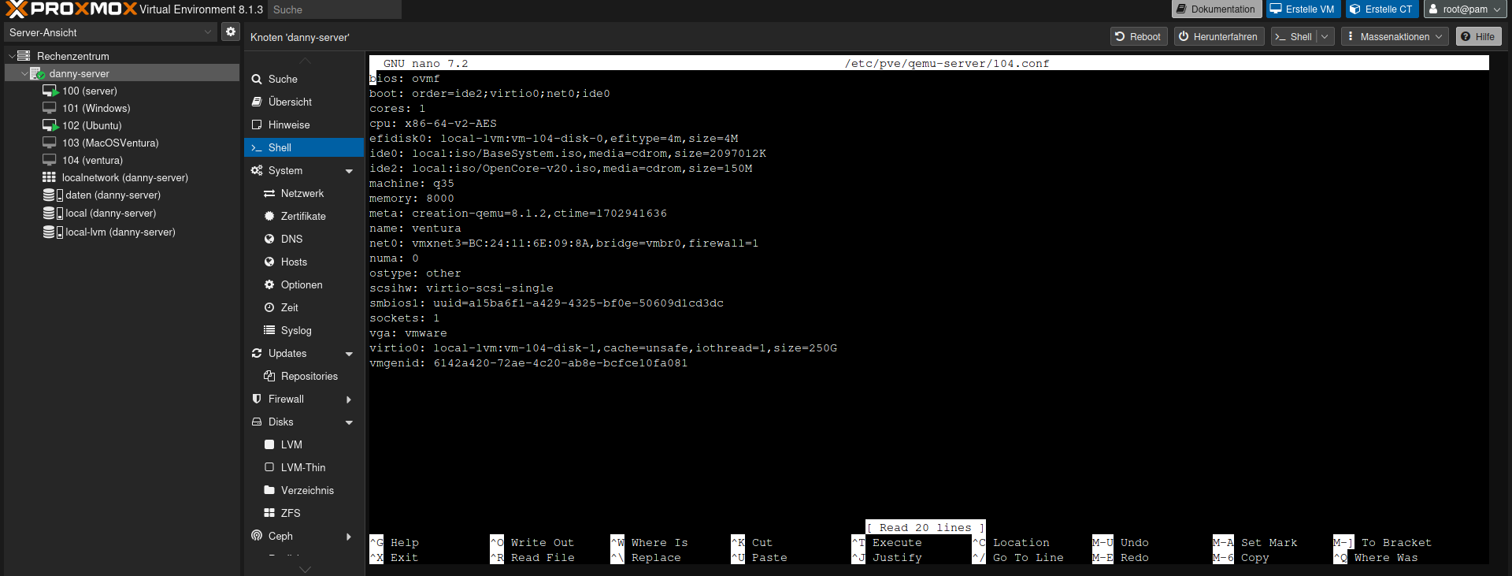Open localnetwork (danny-server) grid icon
1512x576 pixels.
[49, 177]
